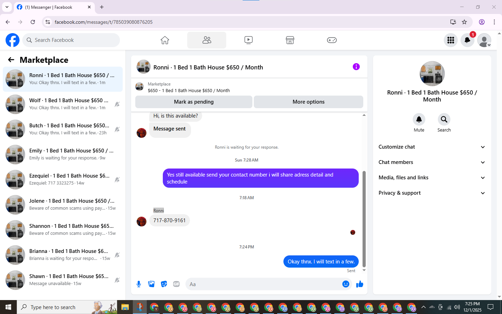Open the Facebook Home icon
The height and width of the screenshot is (314, 502).
pyautogui.click(x=165, y=40)
